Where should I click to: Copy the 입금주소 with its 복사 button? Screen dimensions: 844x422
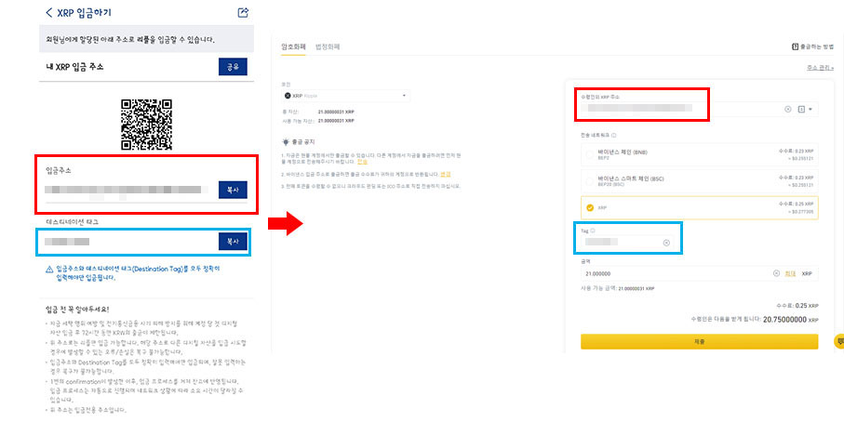click(233, 190)
